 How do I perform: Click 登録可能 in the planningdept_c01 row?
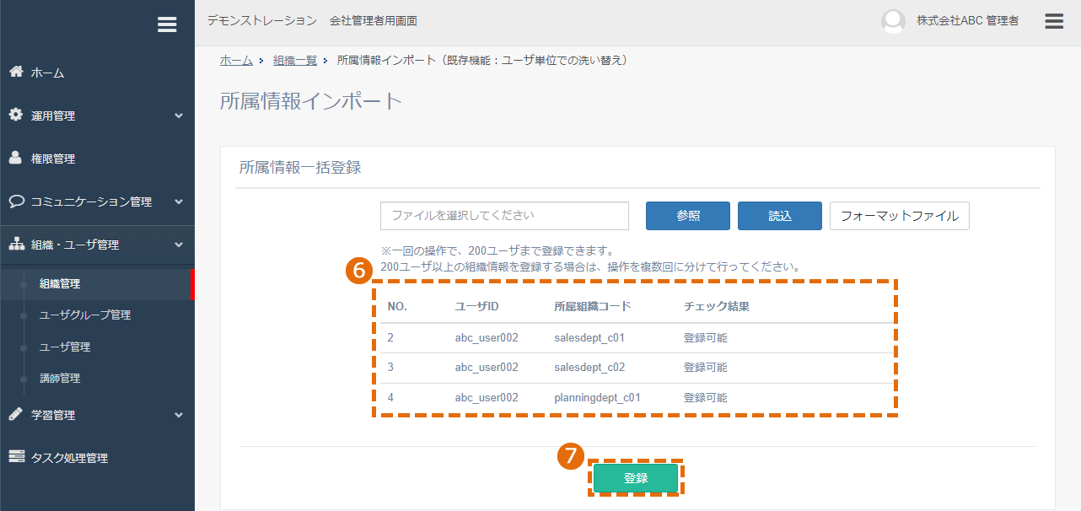706,398
